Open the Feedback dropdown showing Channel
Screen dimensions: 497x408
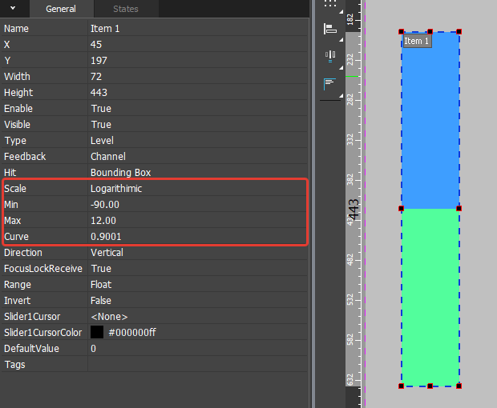tap(197, 157)
